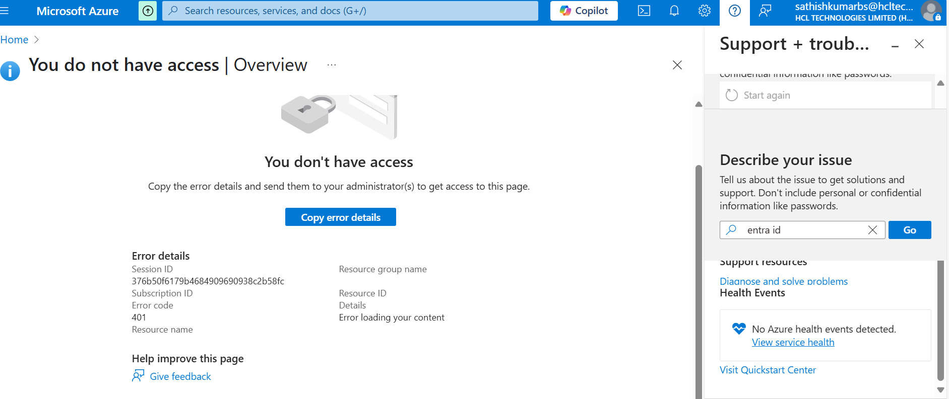Click the breadcrumb chevron after Home

36,40
